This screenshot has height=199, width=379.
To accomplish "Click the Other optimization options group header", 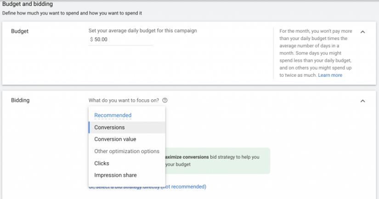I will pos(126,151).
